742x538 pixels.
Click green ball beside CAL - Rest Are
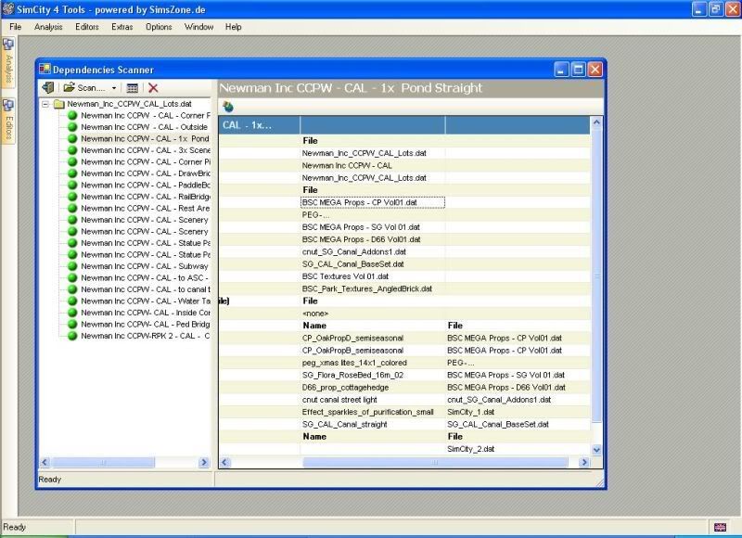coord(72,208)
